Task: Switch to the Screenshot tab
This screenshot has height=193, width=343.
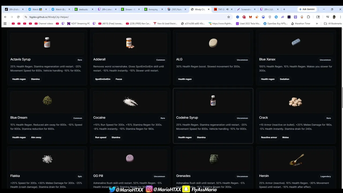Action: click(x=246, y=9)
